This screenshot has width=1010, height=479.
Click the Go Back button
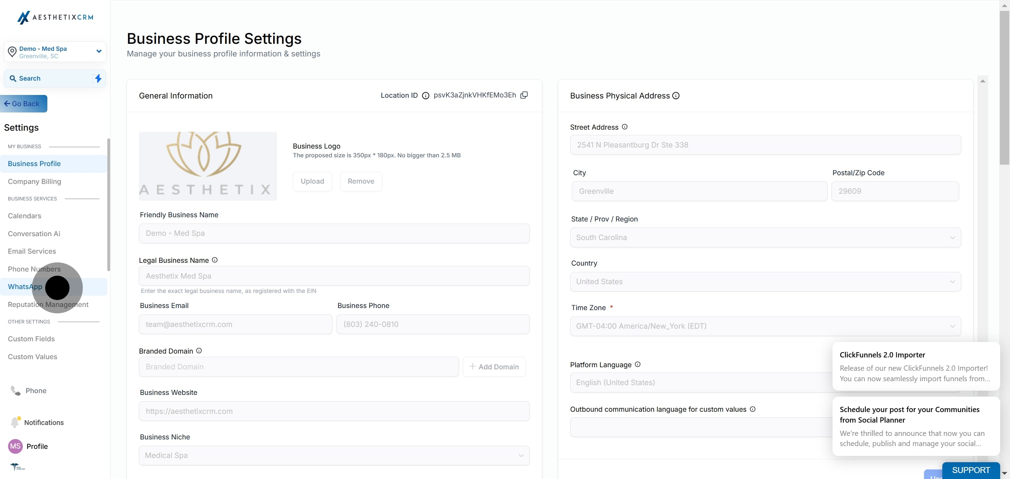23,104
